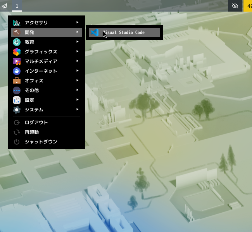Image resolution: width=252 pixels, height=232 pixels.
Task: Launch Visual Studio Code from submenu
Action: click(124, 32)
